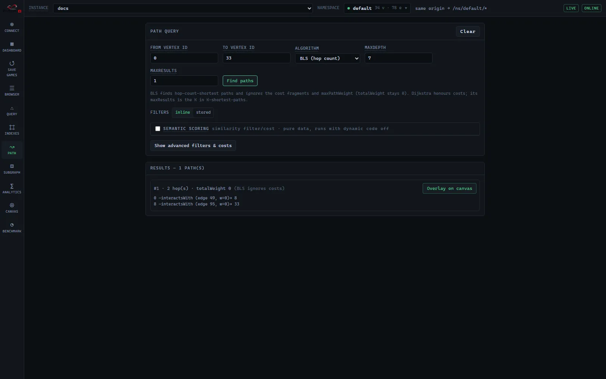Open the Instance docs dropdown
The height and width of the screenshot is (379, 606).
[x=183, y=8]
